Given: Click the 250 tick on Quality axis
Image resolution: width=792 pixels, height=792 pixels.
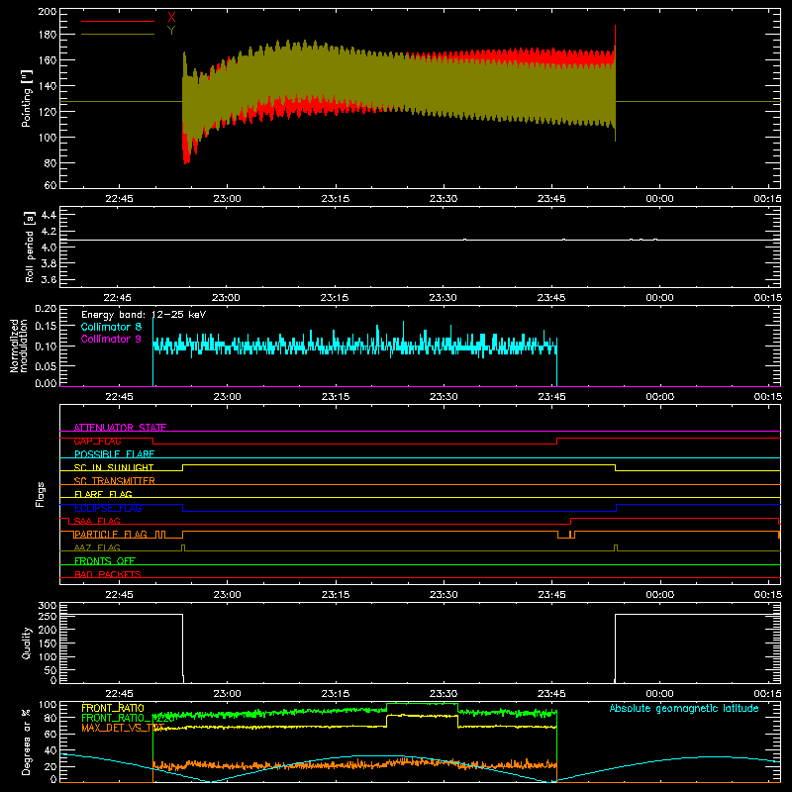Looking at the screenshot, I should [48, 616].
